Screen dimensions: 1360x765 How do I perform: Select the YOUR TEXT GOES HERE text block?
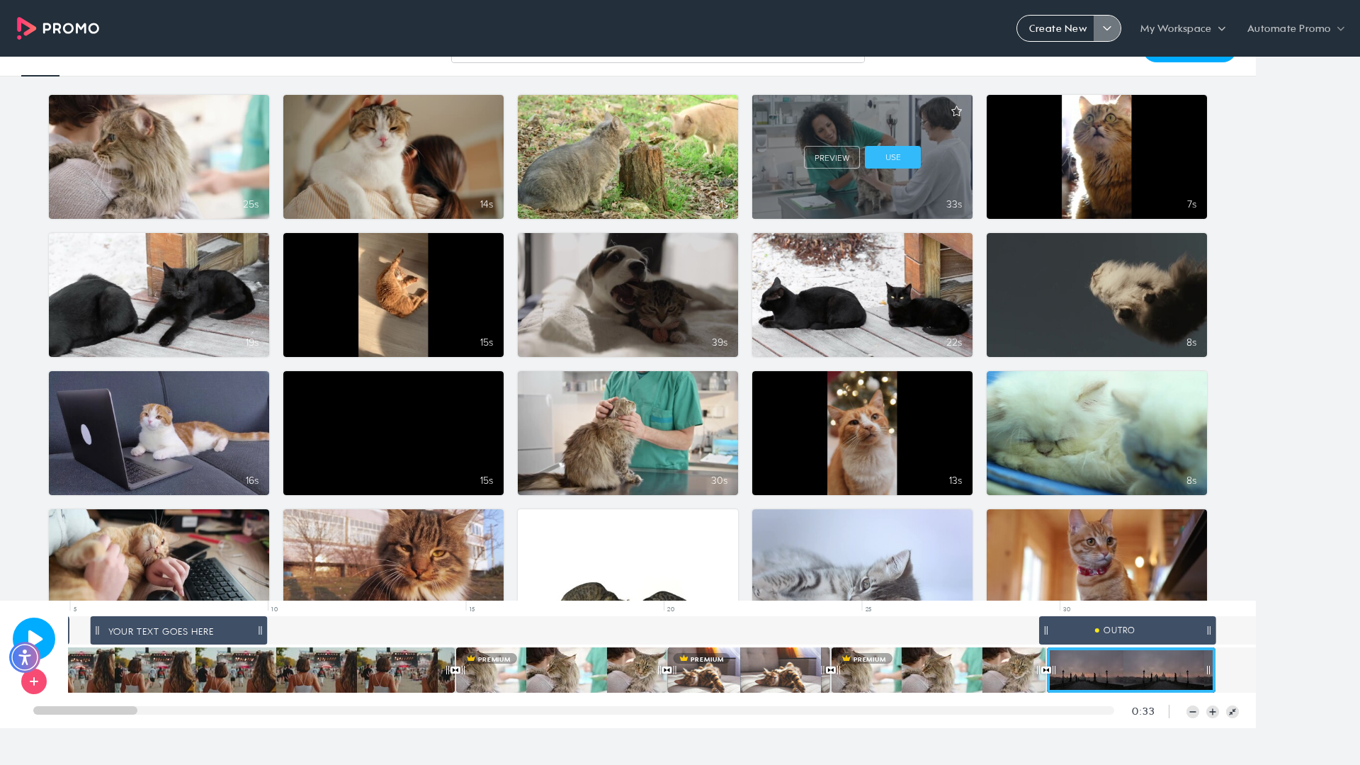coord(178,630)
